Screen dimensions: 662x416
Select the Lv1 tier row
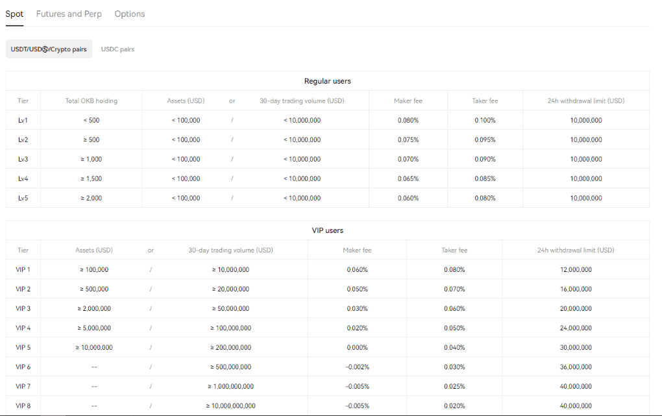point(23,120)
